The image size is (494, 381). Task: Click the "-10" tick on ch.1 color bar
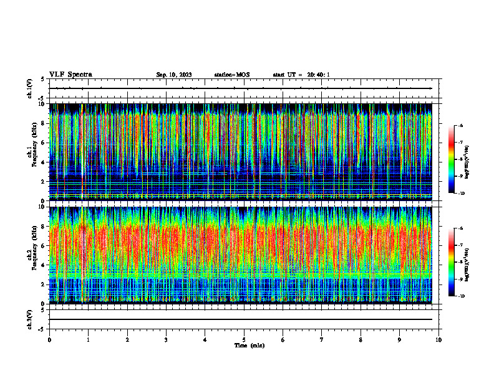[x=462, y=193]
